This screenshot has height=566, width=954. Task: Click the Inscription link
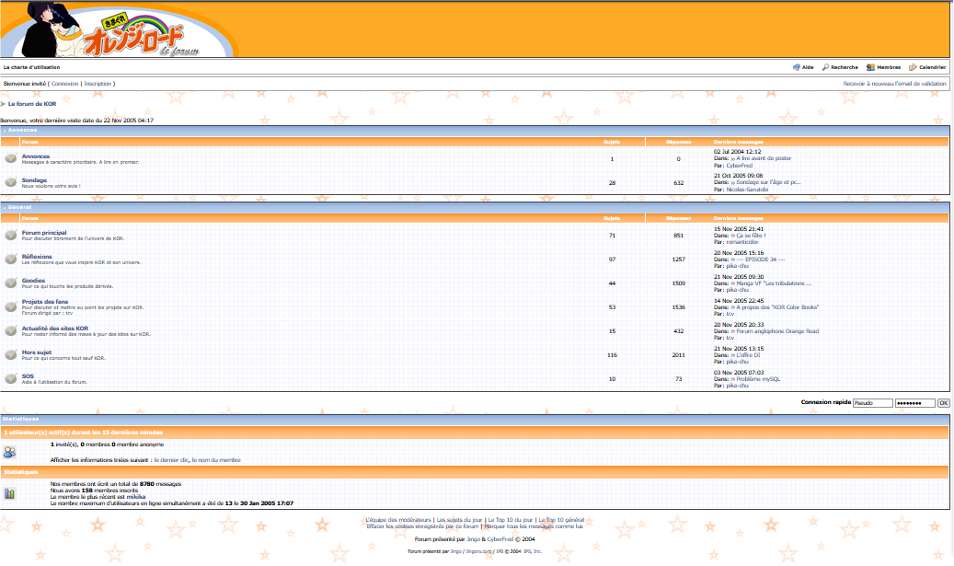click(x=98, y=84)
